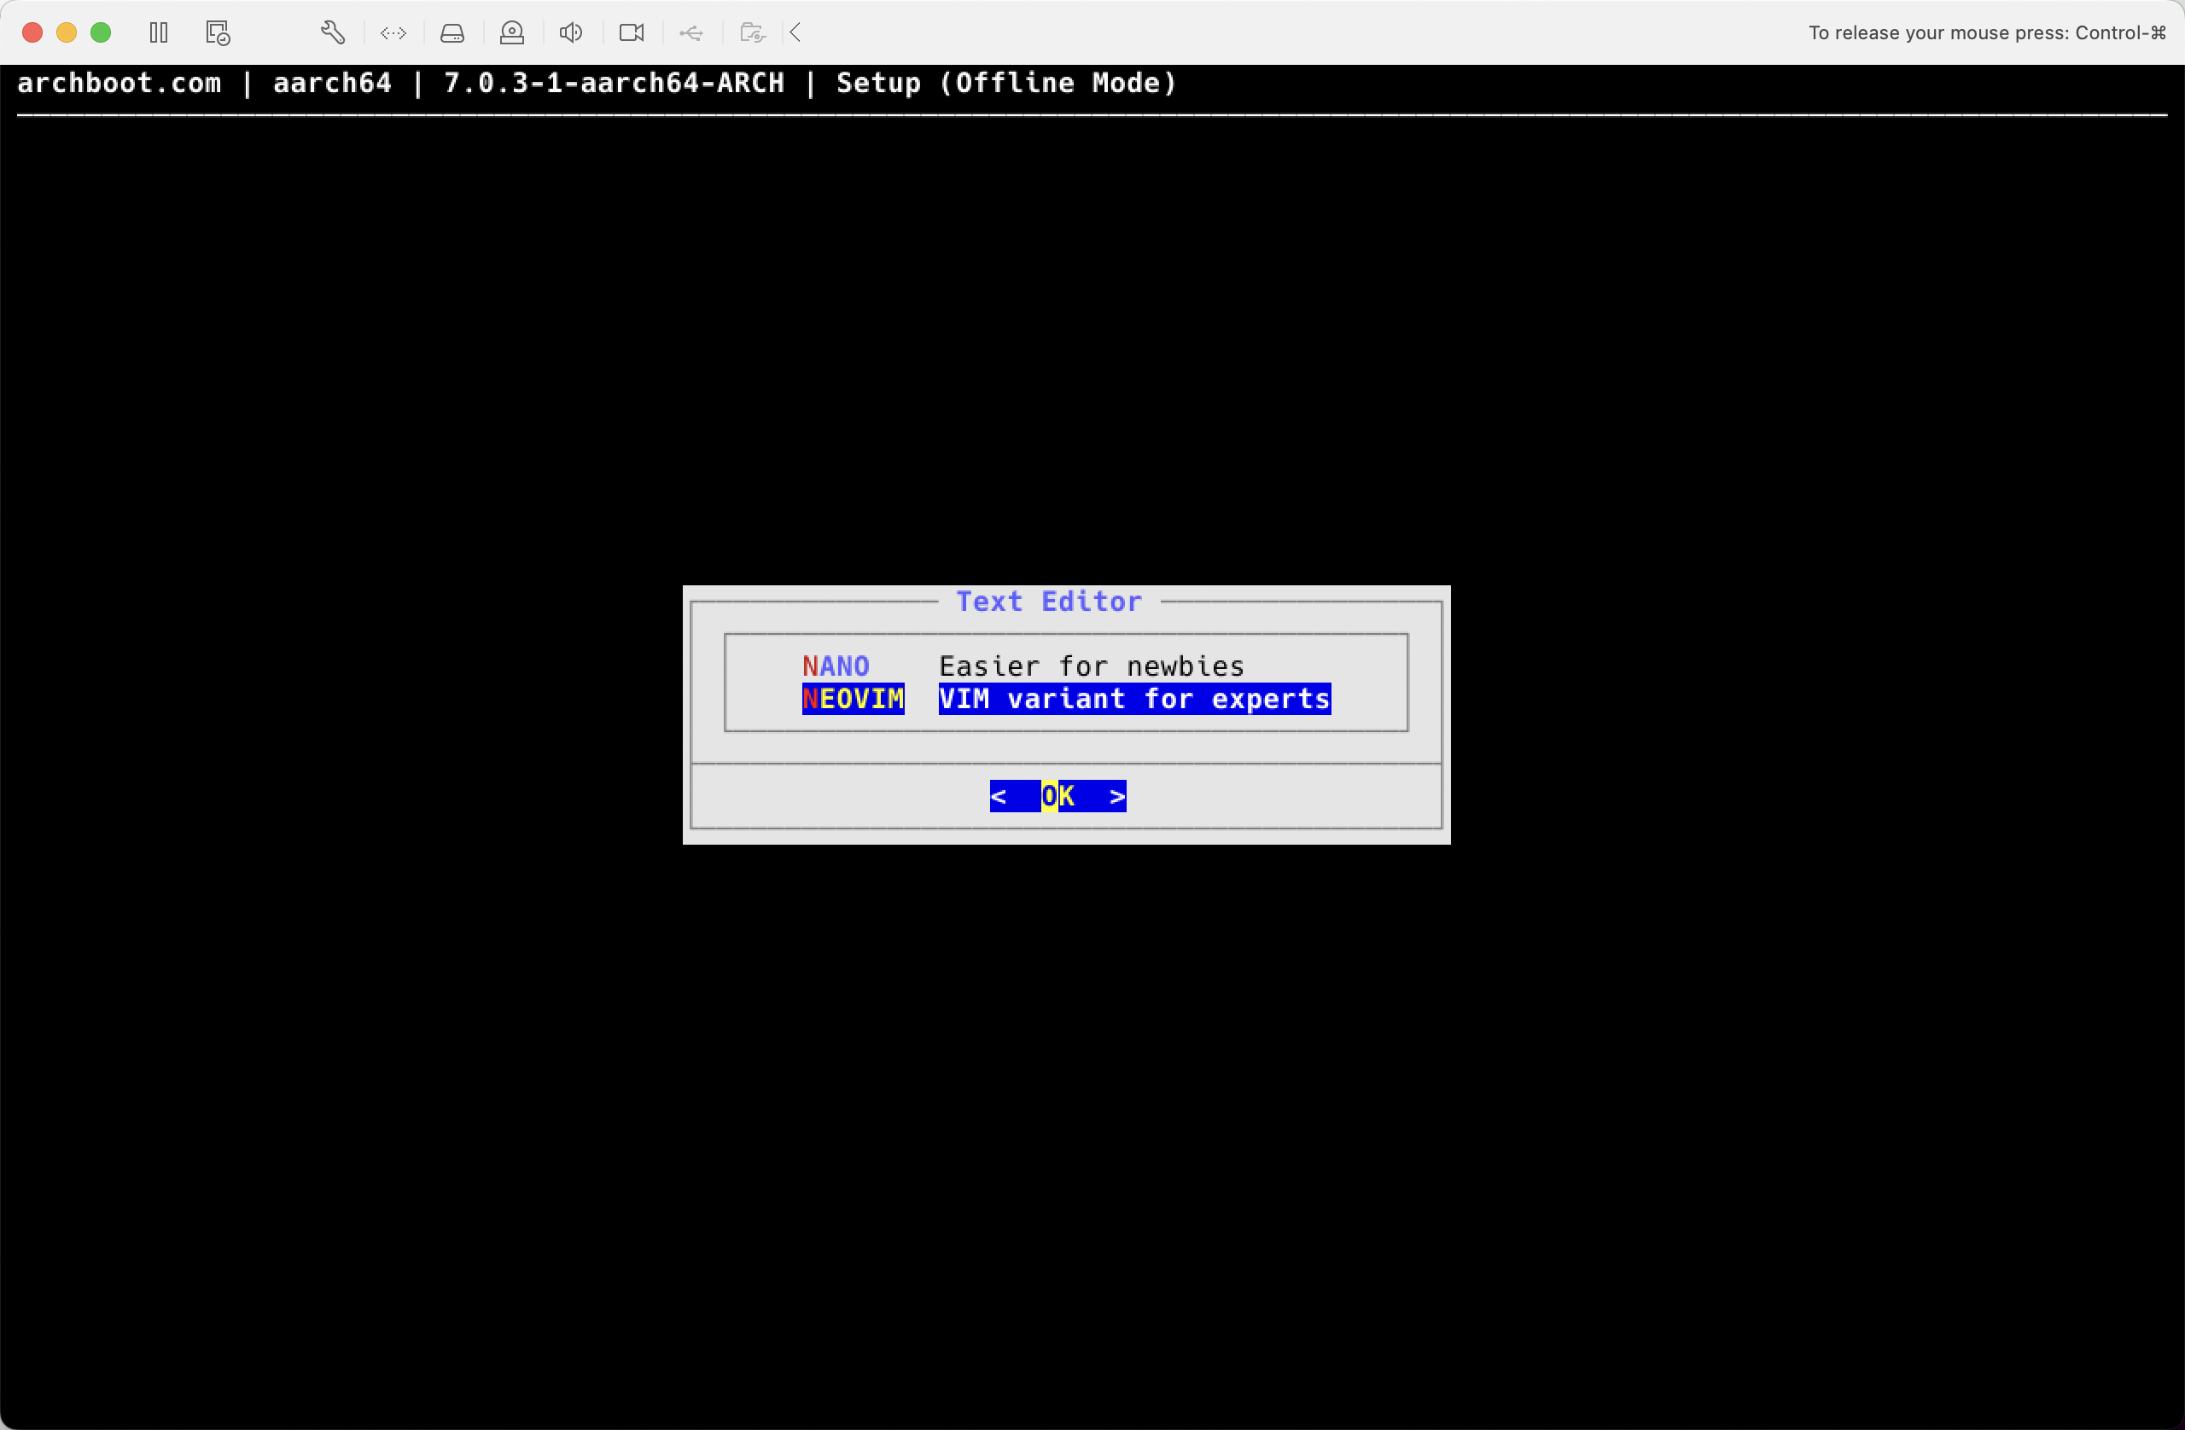Open the camera device icon
The height and width of the screenshot is (1430, 2185).
(632, 33)
